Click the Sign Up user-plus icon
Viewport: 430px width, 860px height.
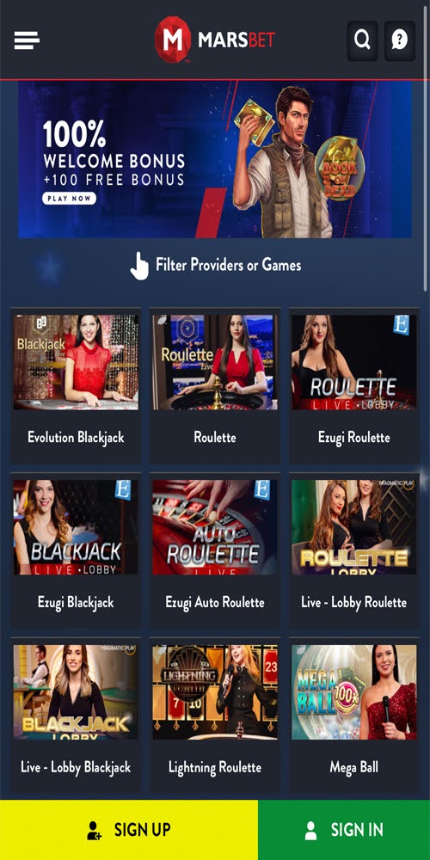click(95, 831)
